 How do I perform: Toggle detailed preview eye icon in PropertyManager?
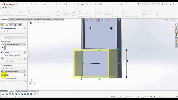8,31
